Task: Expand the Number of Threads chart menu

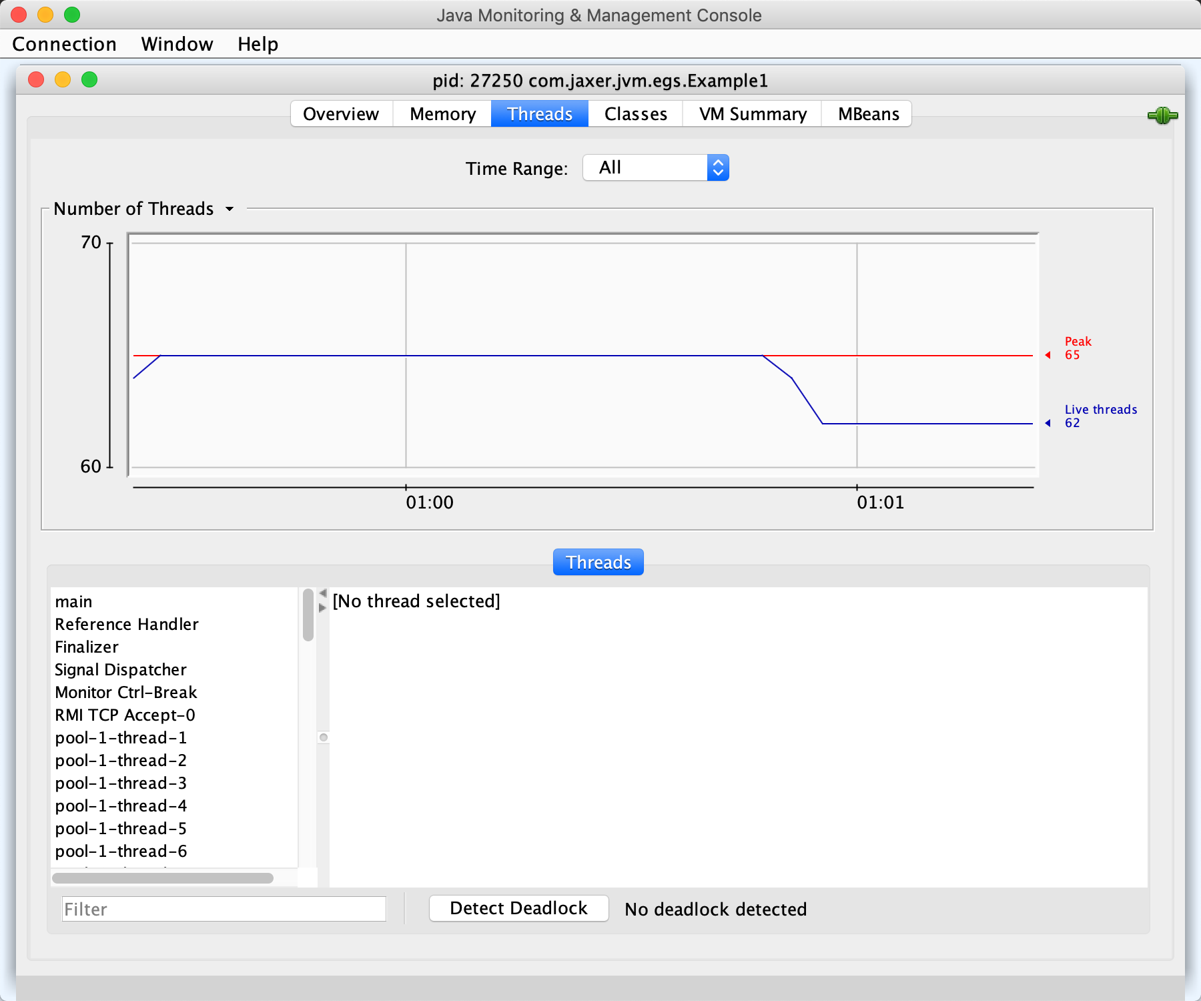Action: [x=230, y=209]
